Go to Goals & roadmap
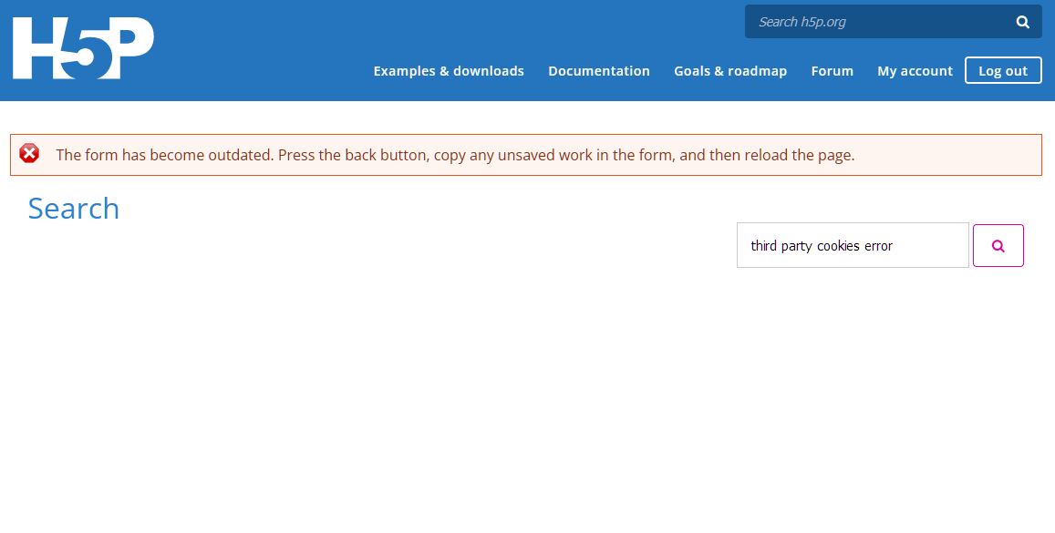 tap(730, 70)
